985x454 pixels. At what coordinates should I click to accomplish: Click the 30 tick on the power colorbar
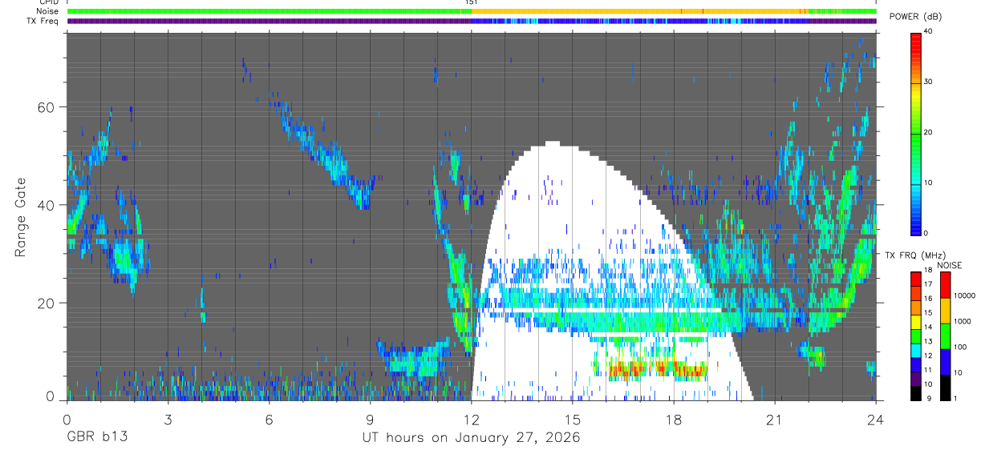[x=928, y=82]
